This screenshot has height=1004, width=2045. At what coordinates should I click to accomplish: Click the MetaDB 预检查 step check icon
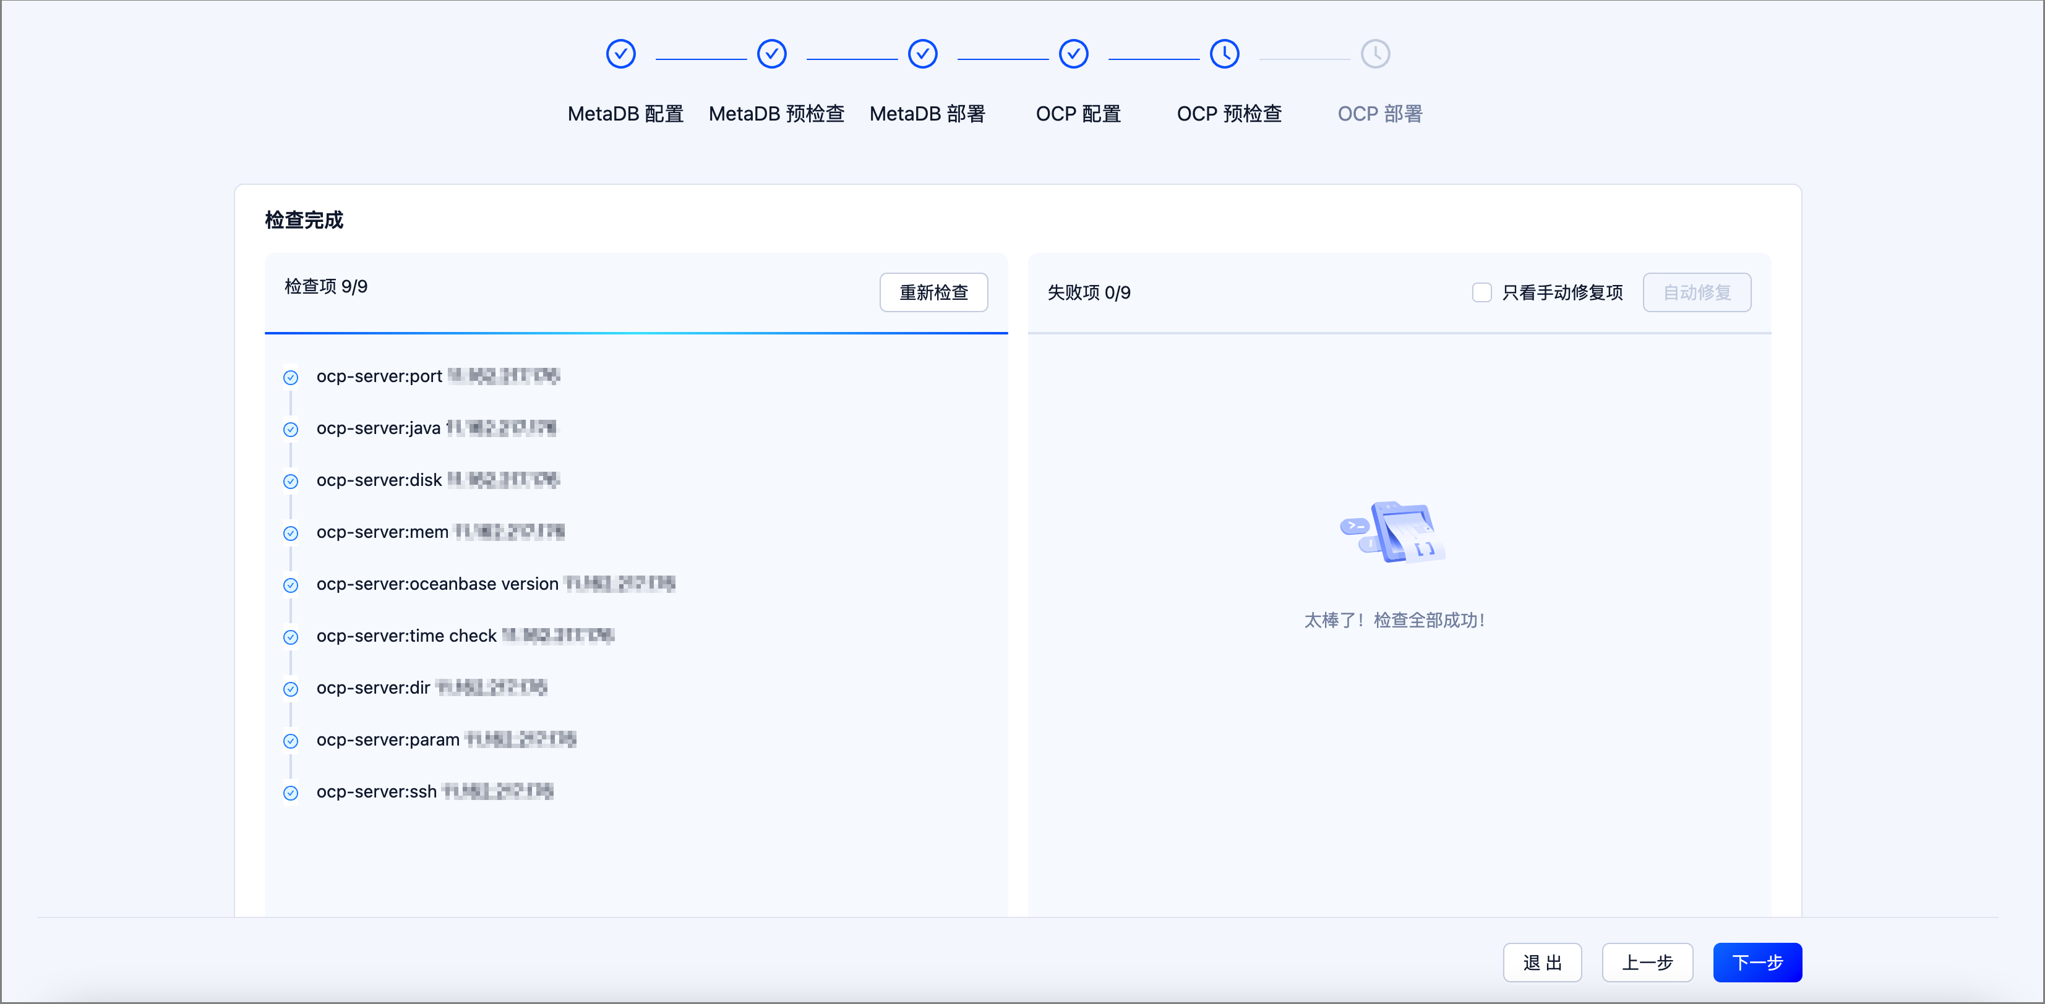tap(771, 54)
